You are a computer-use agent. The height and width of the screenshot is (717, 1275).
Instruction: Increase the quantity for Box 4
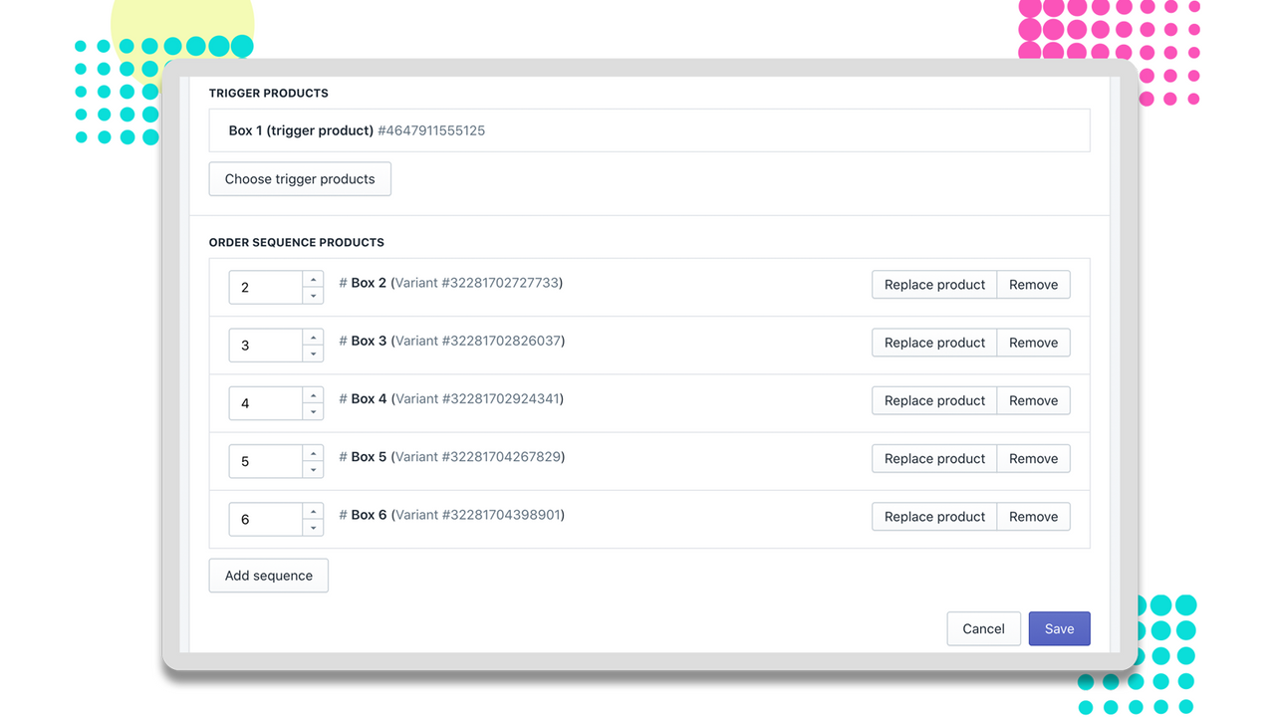(x=314, y=395)
